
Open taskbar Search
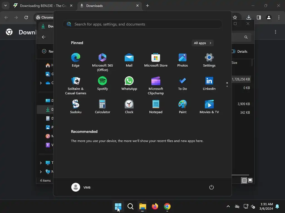click(x=130, y=206)
